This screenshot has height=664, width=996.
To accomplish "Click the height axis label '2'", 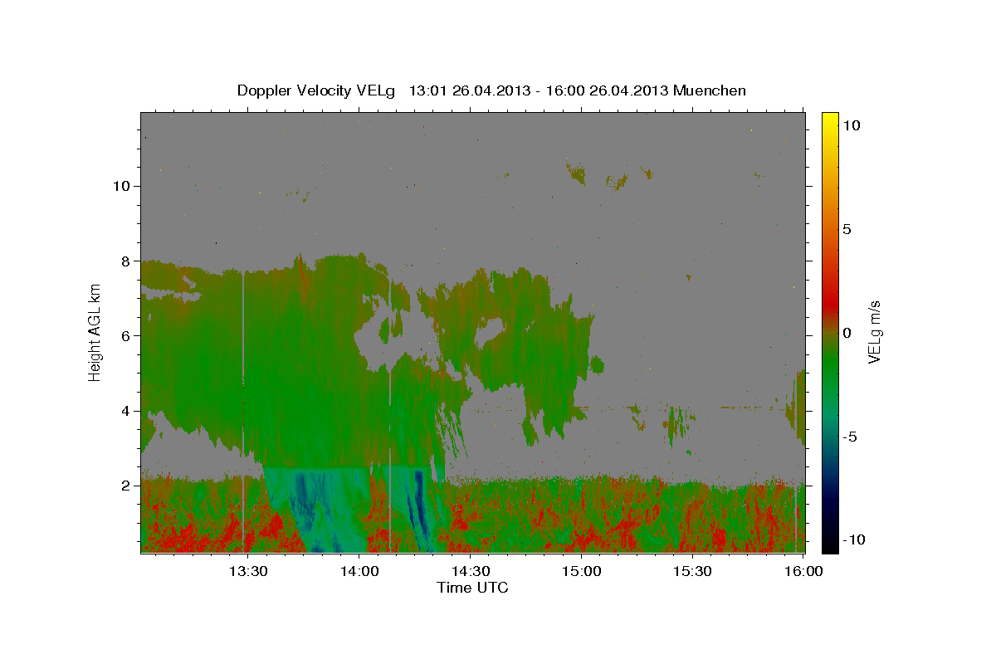I will 125,485.
